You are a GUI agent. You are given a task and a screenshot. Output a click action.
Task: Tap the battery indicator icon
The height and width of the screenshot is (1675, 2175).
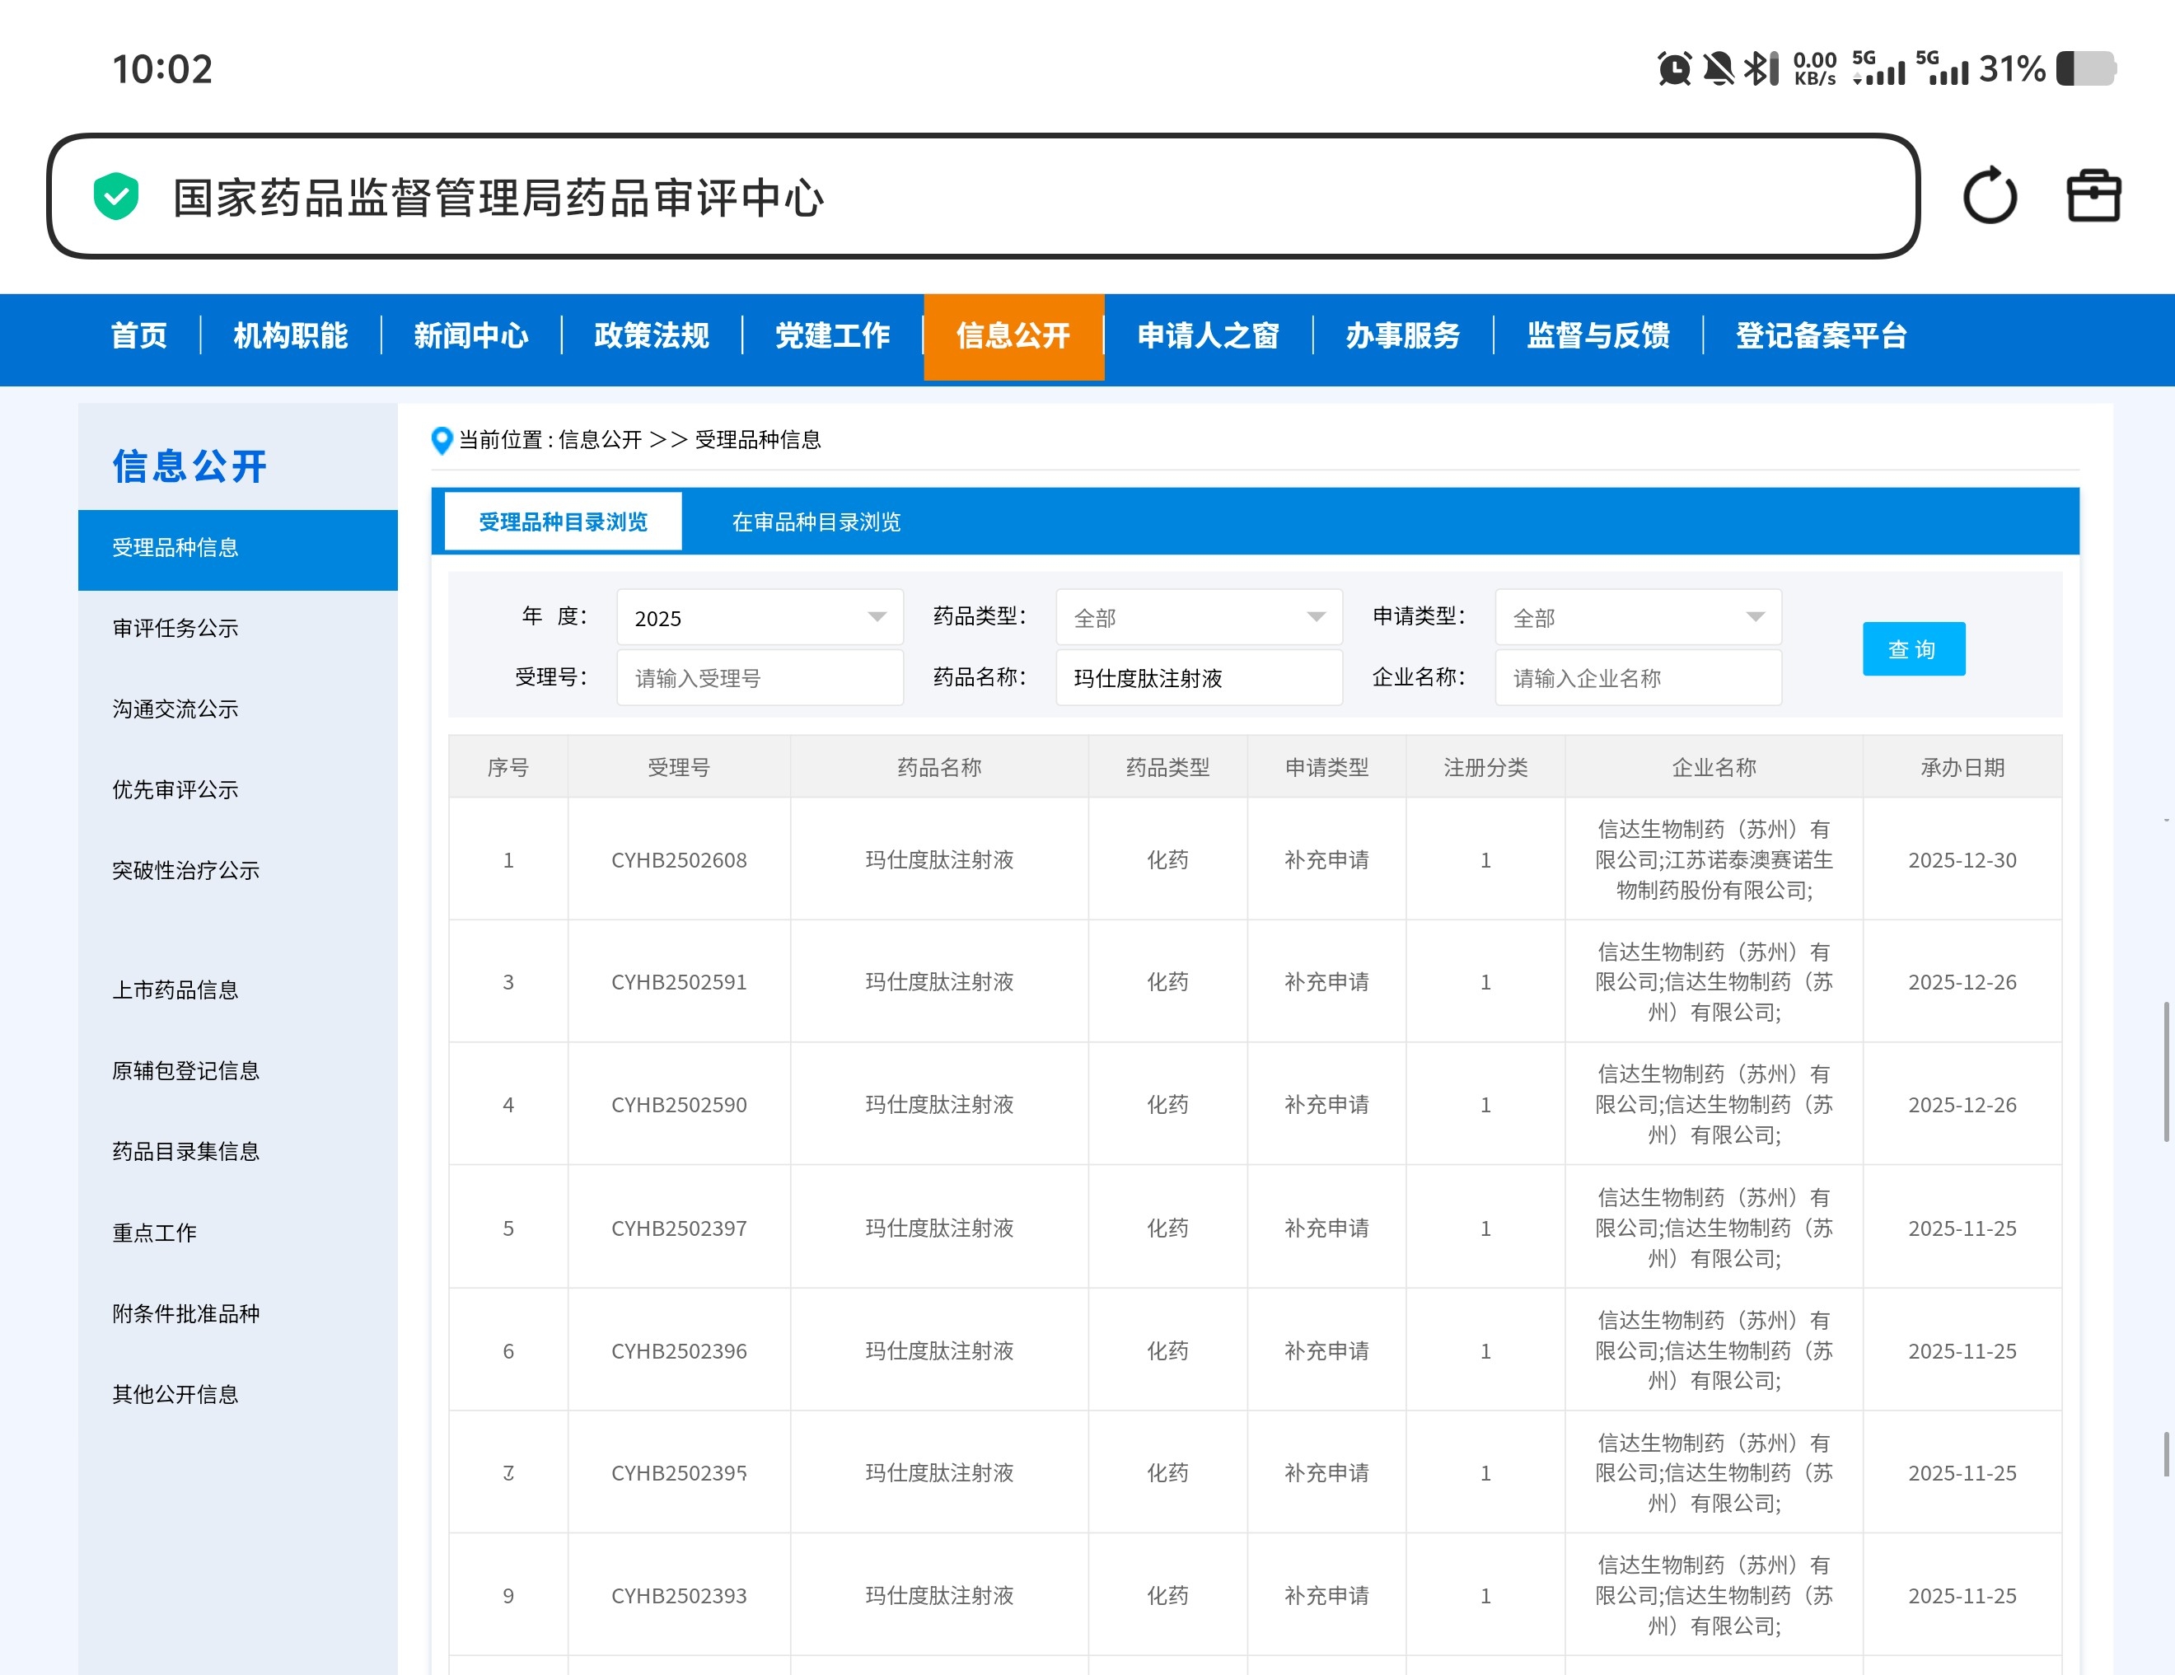point(2086,68)
